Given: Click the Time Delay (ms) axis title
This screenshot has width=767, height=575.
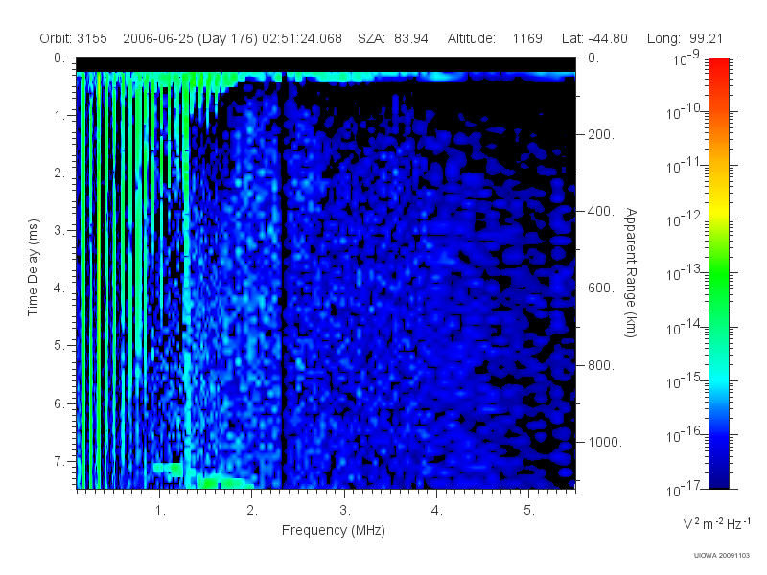Looking at the screenshot, I should [x=33, y=267].
